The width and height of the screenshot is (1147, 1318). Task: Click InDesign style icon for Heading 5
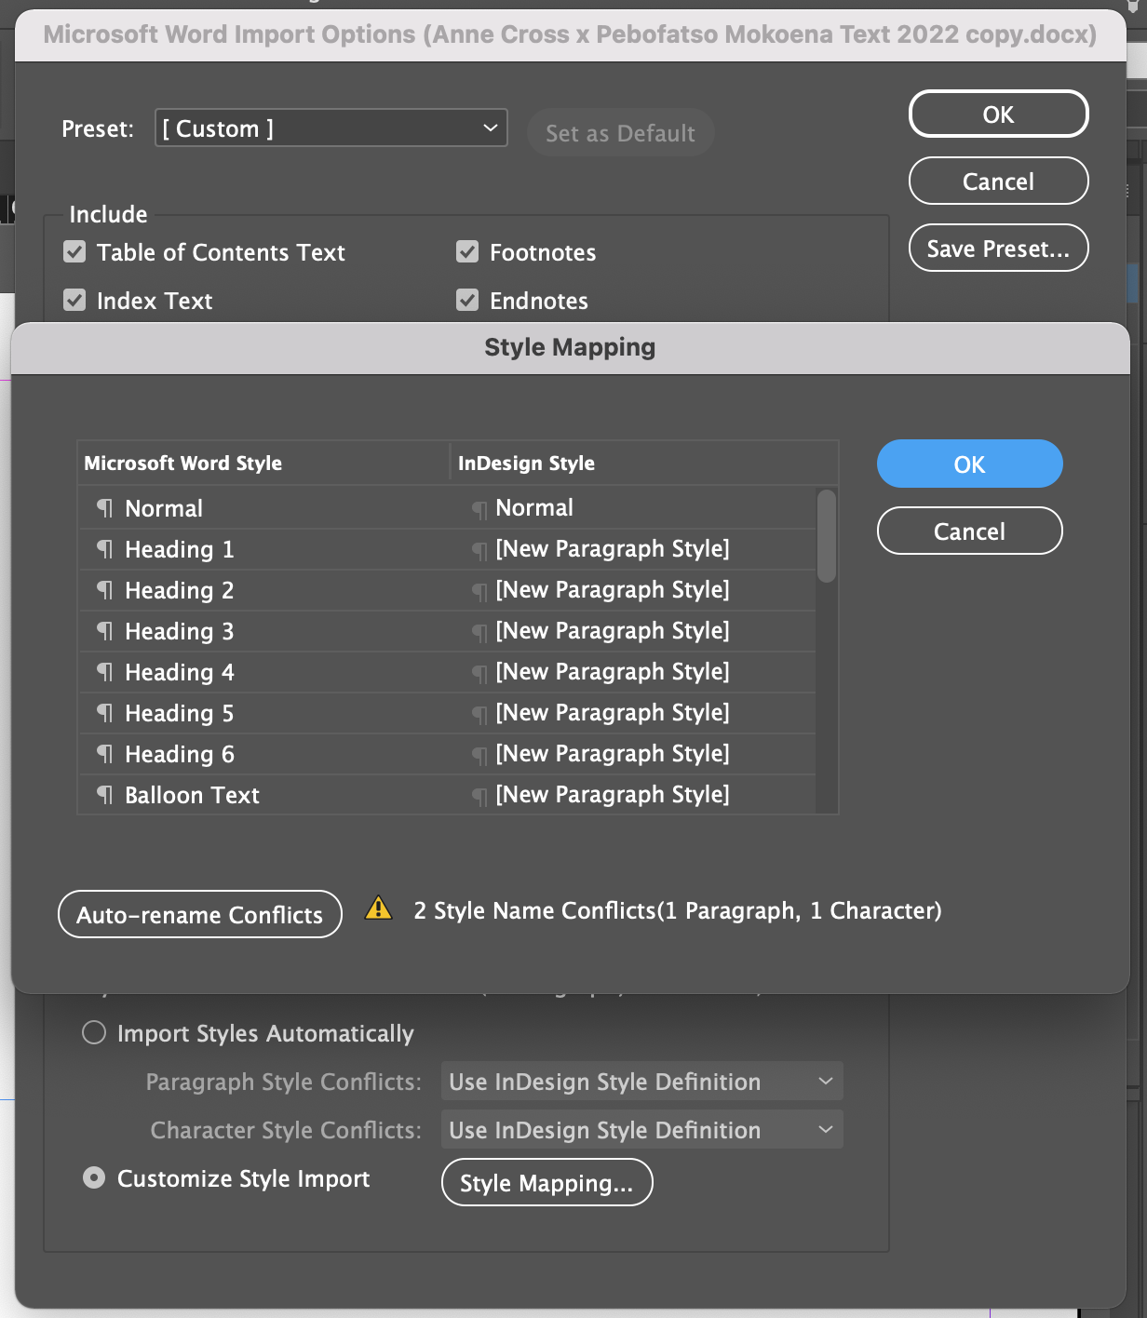pos(479,714)
